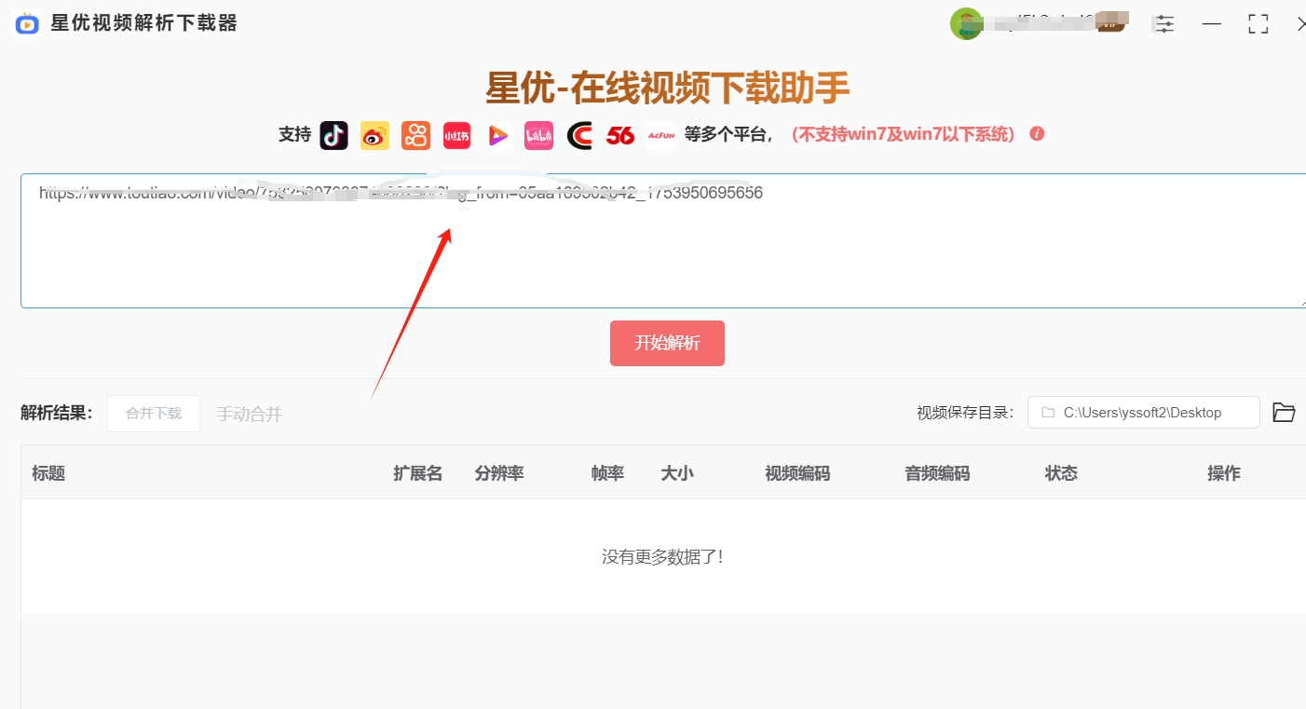Select the black C platform icon

pos(579,135)
